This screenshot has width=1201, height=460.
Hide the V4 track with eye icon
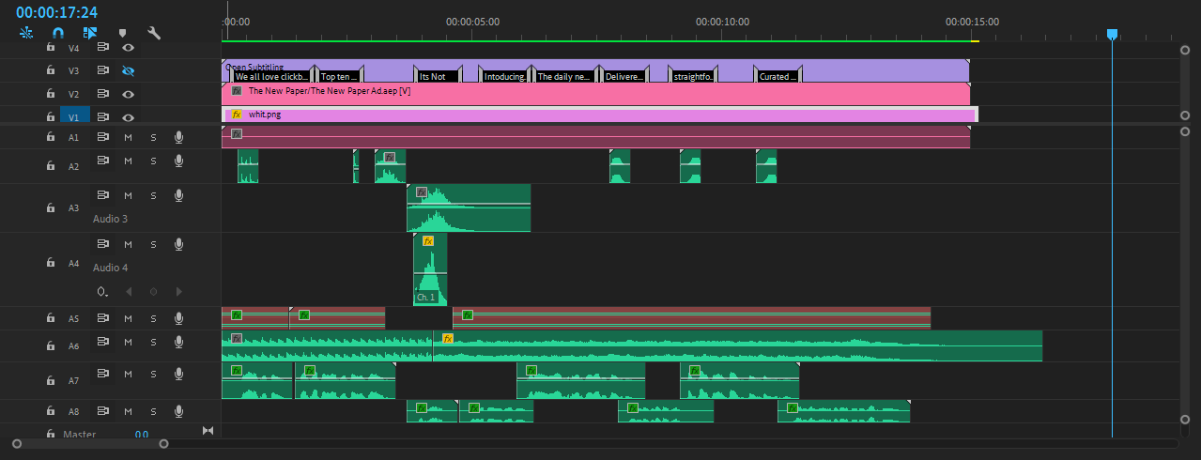(129, 47)
